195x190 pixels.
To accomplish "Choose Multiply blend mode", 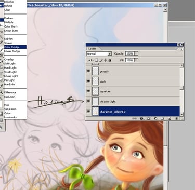I will coord(15,22).
